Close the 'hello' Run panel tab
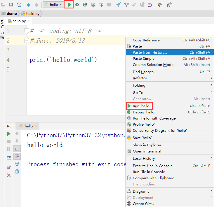The width and height of the screenshot is (214, 207). click(36, 126)
